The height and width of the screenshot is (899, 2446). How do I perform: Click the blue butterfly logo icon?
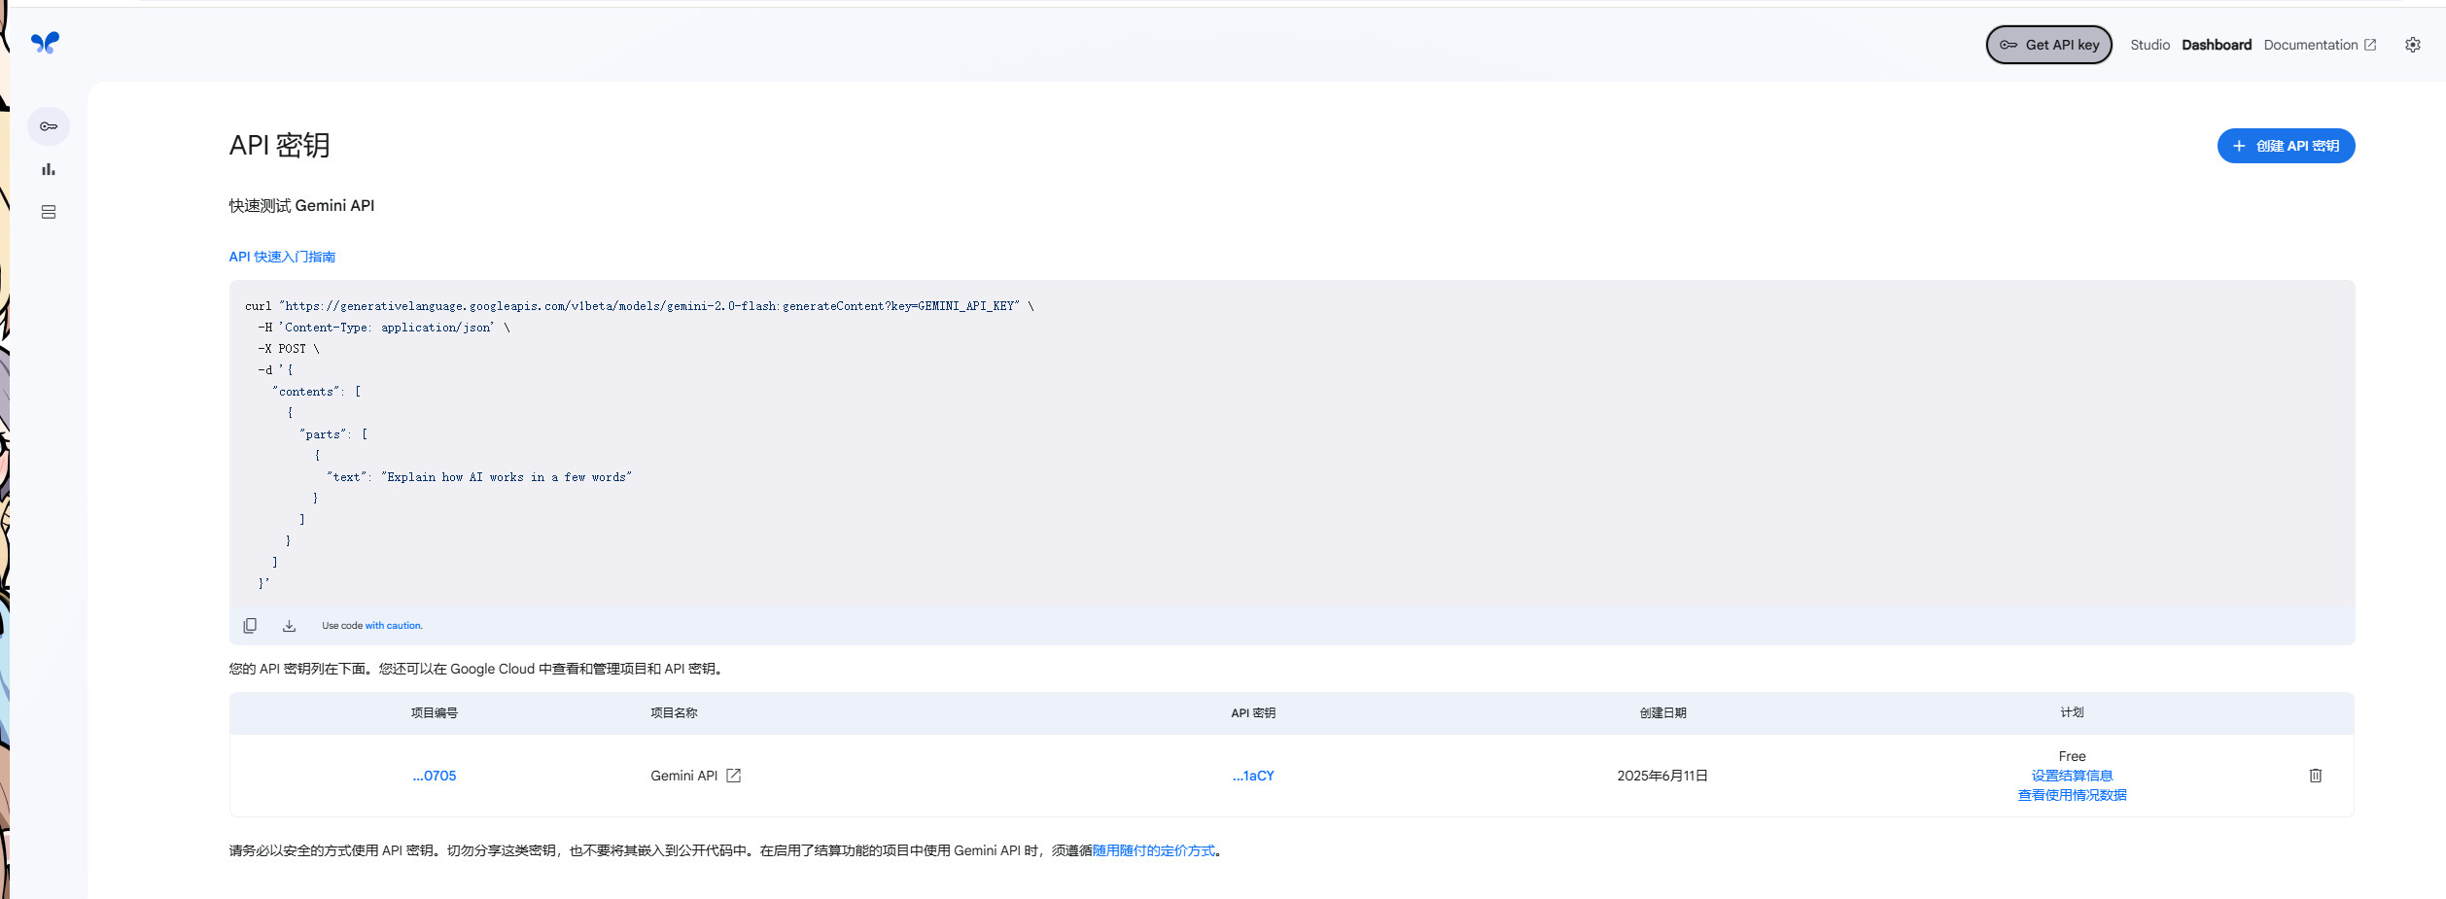pos(45,43)
